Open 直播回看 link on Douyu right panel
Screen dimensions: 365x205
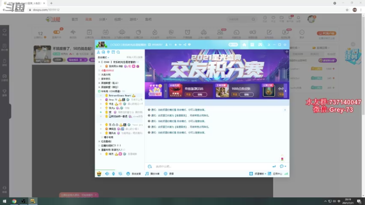pyautogui.click(x=321, y=48)
